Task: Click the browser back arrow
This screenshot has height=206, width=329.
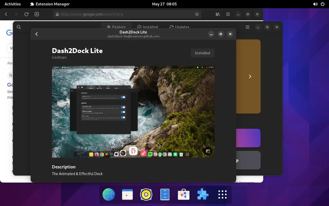Action: pos(6,14)
